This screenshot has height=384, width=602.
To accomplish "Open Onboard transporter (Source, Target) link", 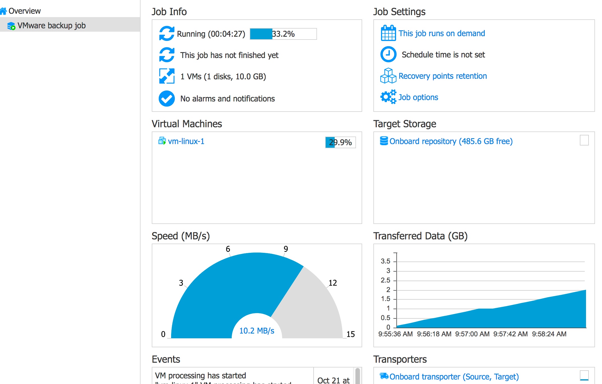I will 454,377.
